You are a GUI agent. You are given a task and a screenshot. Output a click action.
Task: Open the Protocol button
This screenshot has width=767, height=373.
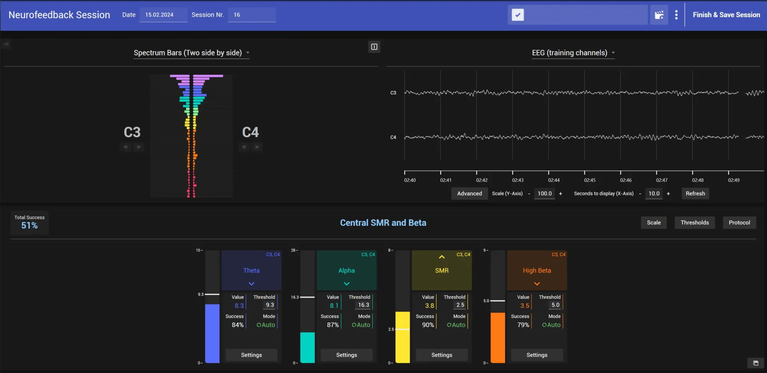739,223
